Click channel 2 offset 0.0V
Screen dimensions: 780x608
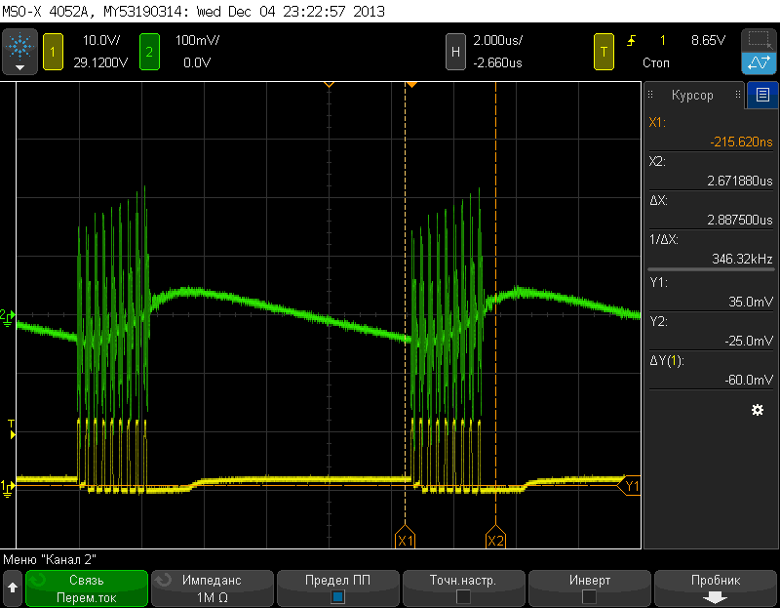point(197,62)
